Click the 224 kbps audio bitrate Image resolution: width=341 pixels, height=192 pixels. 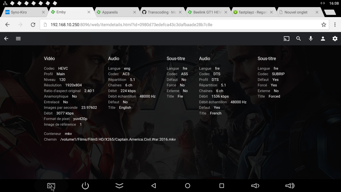[x=128, y=91]
